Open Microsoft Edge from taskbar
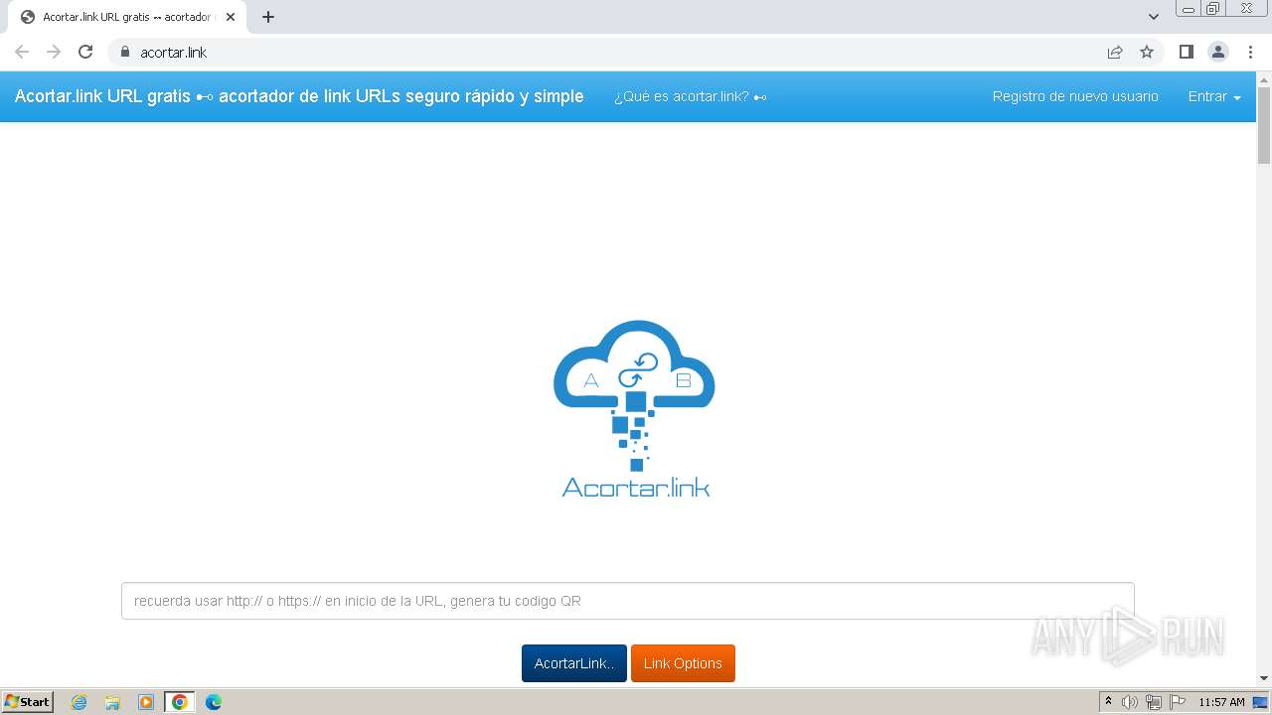 tap(214, 702)
